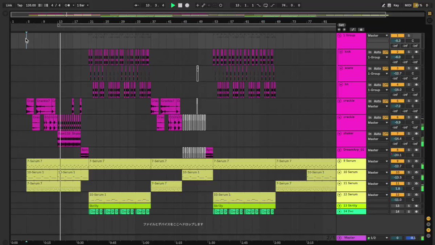435x245 pixels.
Task: Click the Master volume value -8.1
Action: tap(412, 238)
